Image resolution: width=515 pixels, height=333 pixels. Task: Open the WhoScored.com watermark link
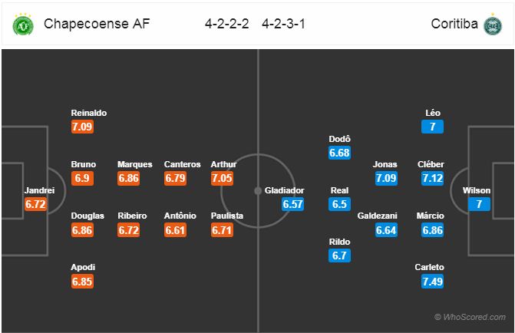pyautogui.click(x=470, y=317)
